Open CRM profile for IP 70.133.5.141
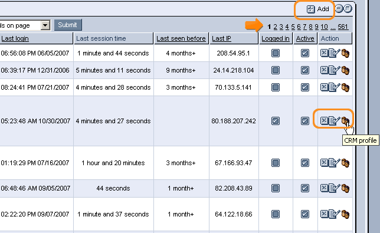 [345, 87]
